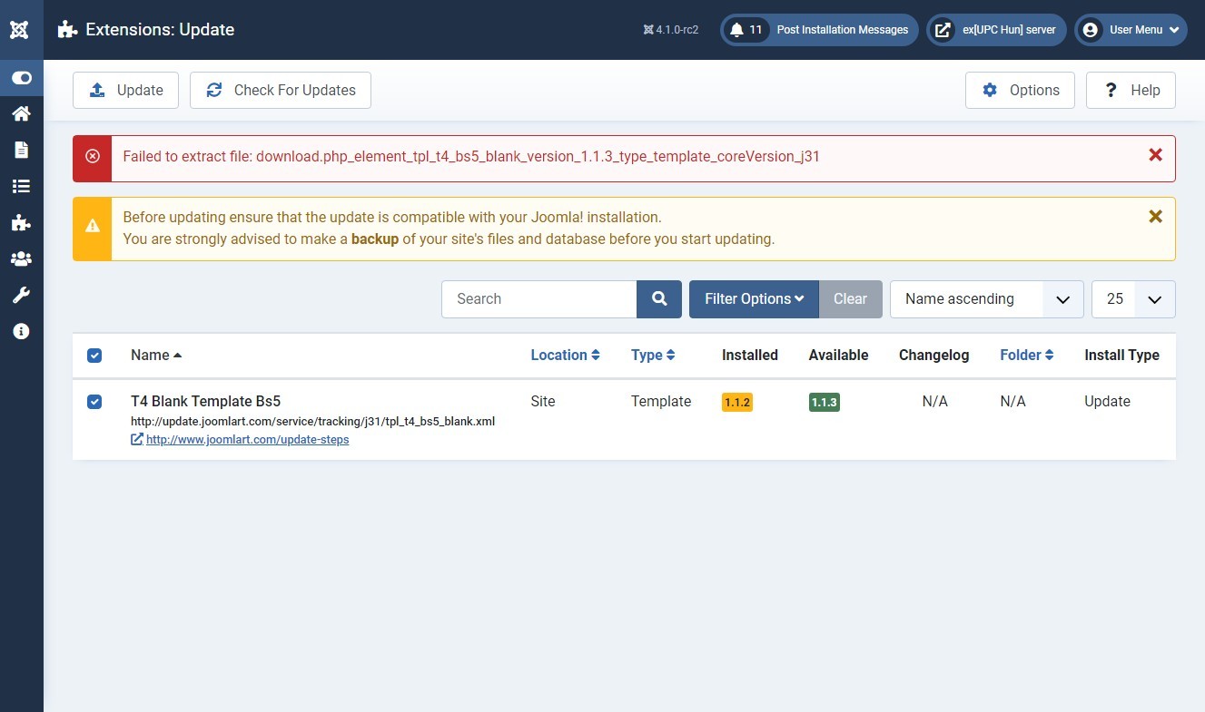Open Home Dashboard from sidebar

tap(21, 113)
